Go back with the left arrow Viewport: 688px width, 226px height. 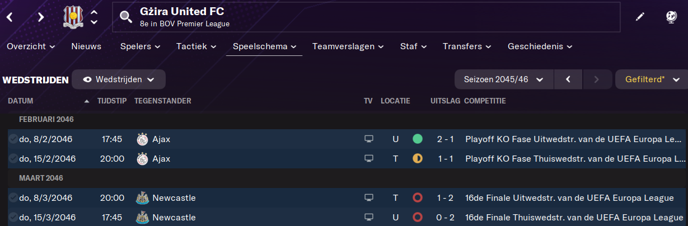[10, 17]
